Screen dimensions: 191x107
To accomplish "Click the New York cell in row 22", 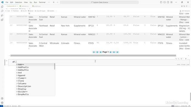I will pyautogui.click(x=65, y=26).
